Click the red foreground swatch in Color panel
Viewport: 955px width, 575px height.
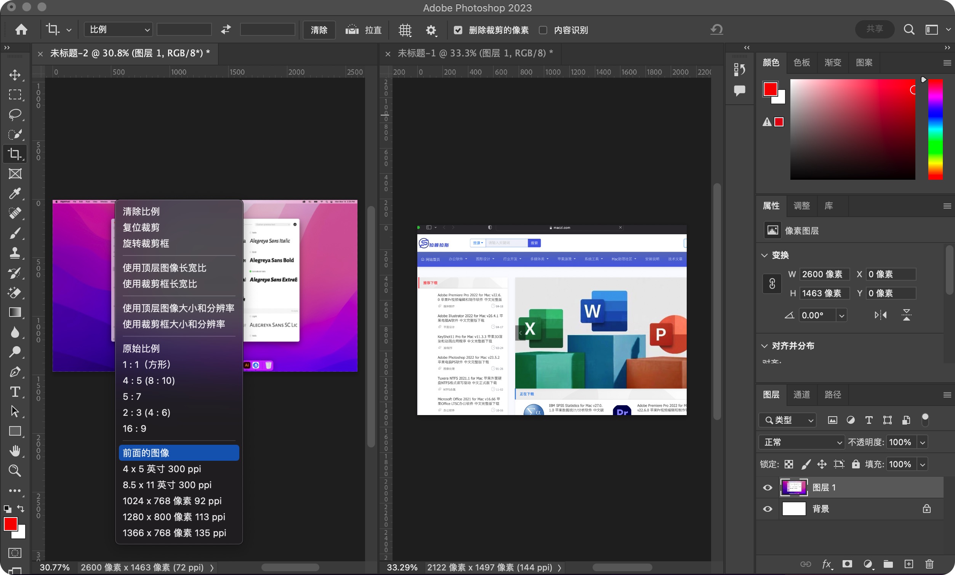(770, 89)
